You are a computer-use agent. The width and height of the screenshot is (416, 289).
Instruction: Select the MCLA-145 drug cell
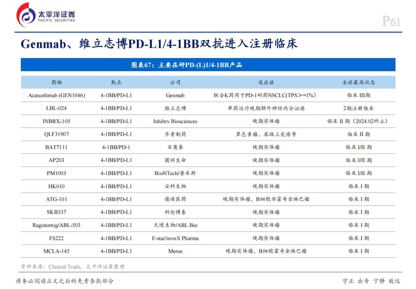[x=56, y=251]
